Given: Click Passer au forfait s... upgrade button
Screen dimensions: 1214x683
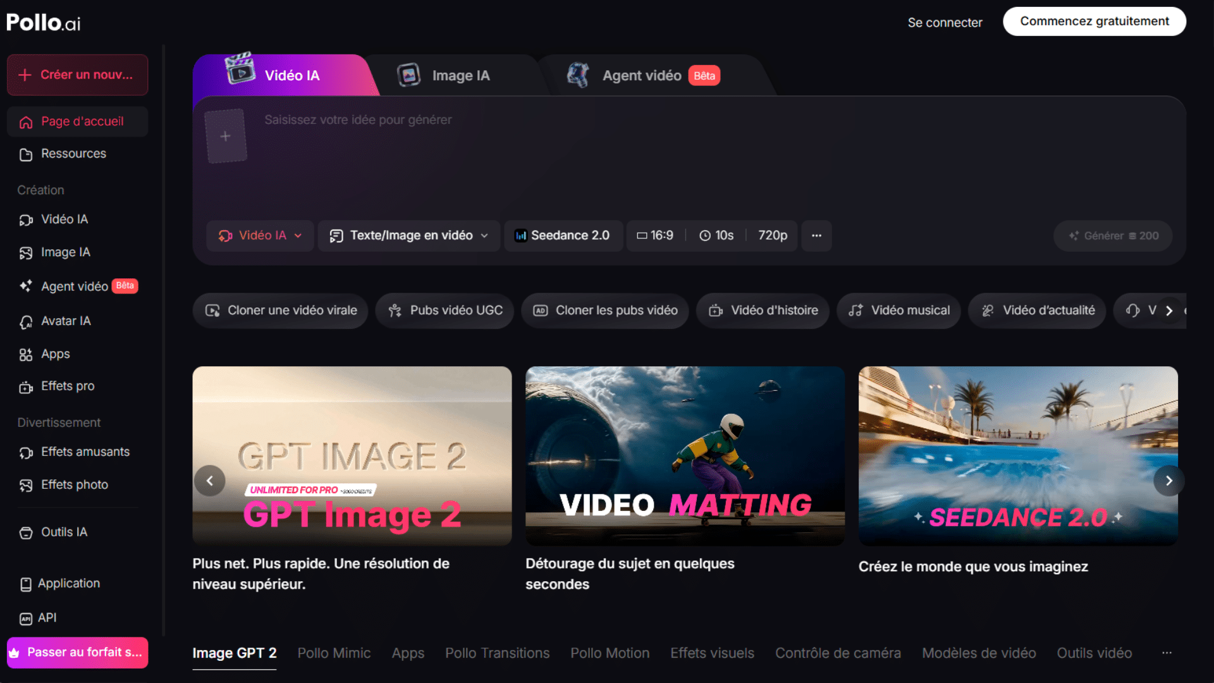Looking at the screenshot, I should (77, 652).
